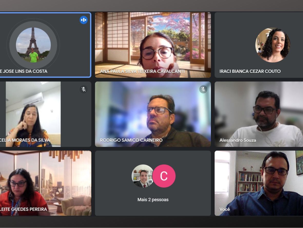Click the "JOSE LINS DA COSTA" name label

(x=24, y=71)
